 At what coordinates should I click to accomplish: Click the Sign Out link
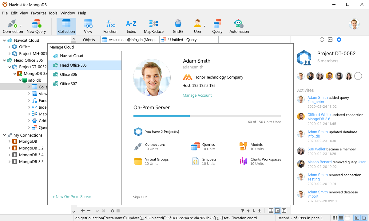pyautogui.click(x=140, y=197)
